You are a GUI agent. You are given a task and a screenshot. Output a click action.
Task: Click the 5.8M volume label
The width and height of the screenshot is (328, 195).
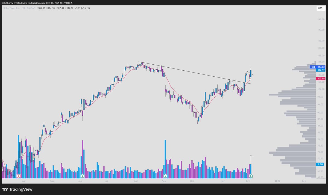[320, 164]
